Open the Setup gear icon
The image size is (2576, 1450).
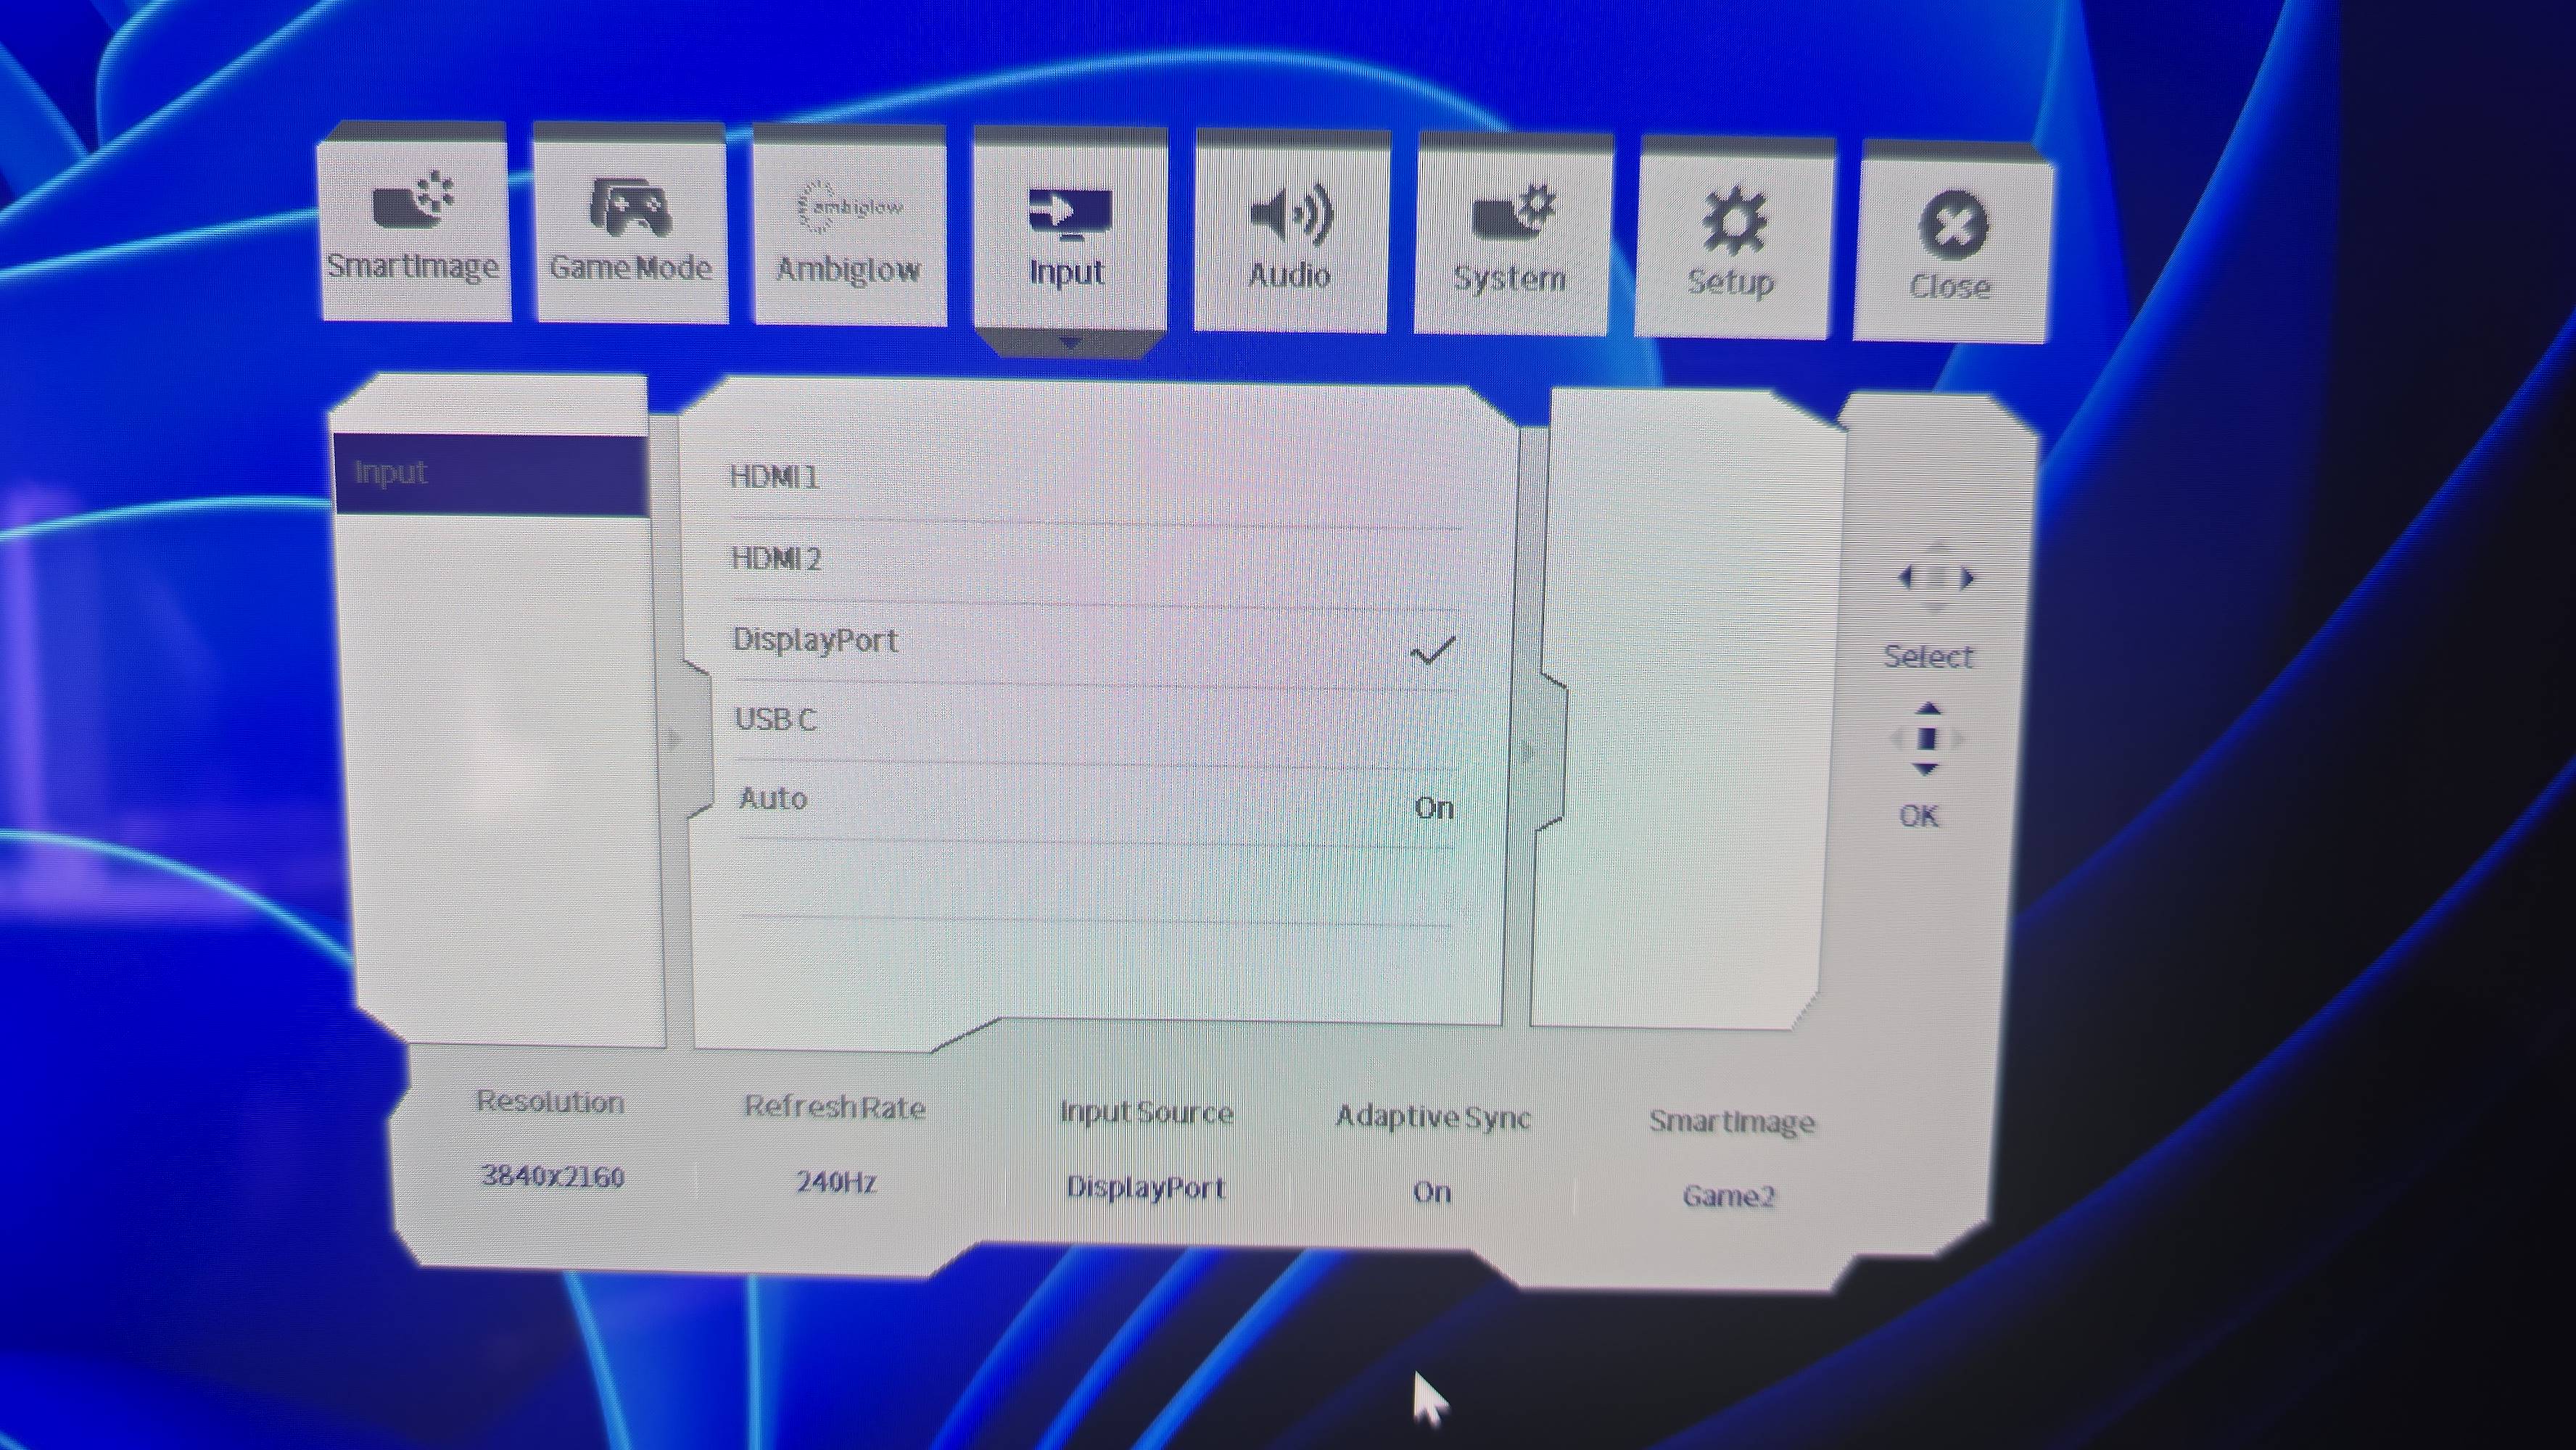coord(1734,221)
